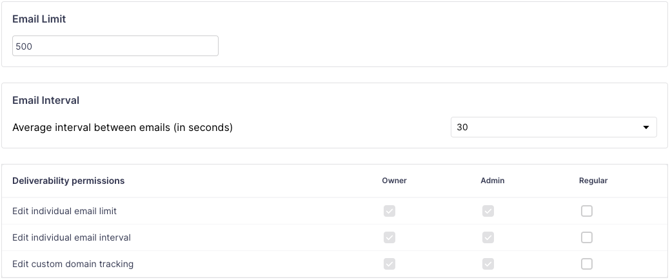Click the Regular column header
The width and height of the screenshot is (670, 280).
pos(593,181)
